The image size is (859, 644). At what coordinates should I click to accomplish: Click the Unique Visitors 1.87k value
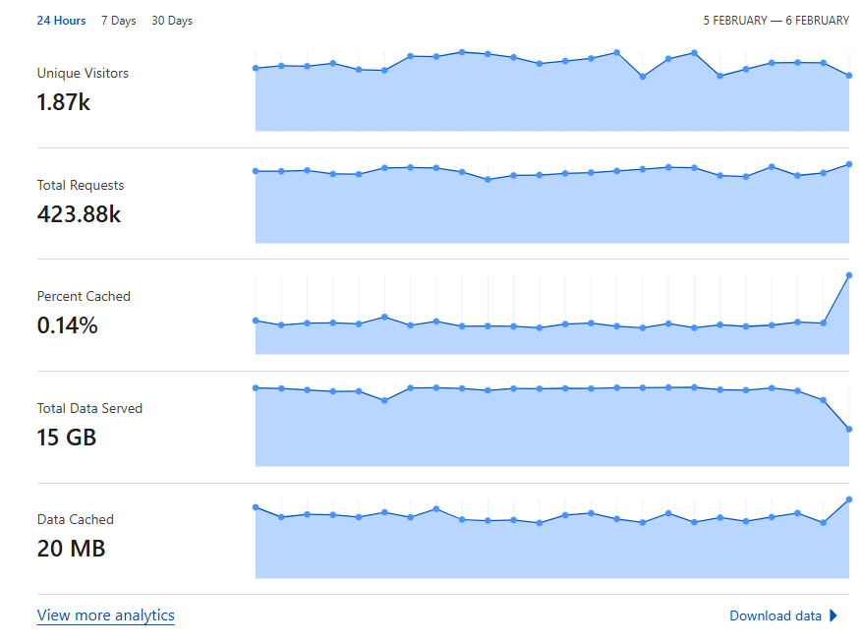(x=64, y=102)
